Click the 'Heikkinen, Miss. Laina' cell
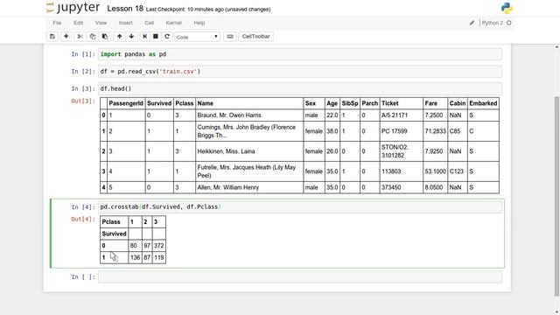Screen dimensions: 560x315 click(249, 151)
